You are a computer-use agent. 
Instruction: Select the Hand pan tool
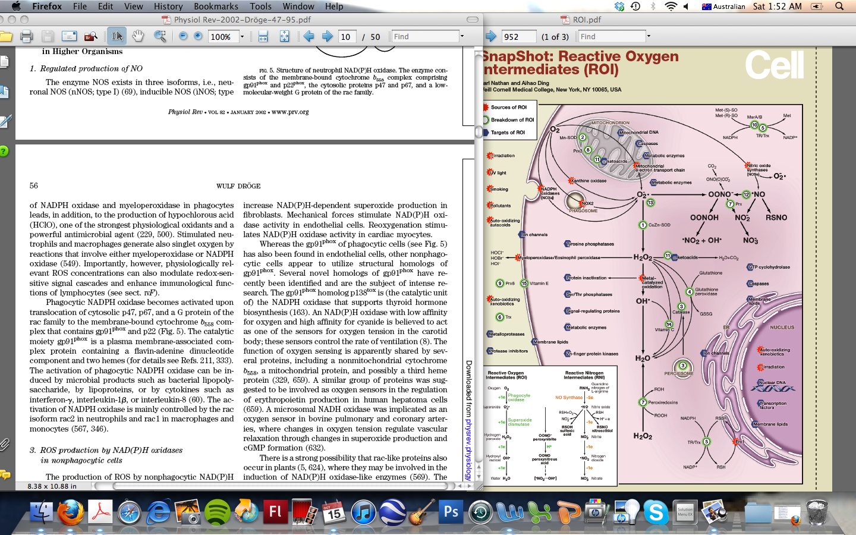(138, 37)
